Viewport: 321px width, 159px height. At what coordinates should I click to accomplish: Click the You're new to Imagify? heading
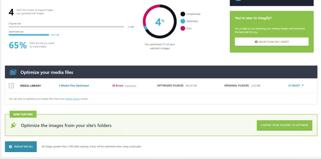[253, 18]
